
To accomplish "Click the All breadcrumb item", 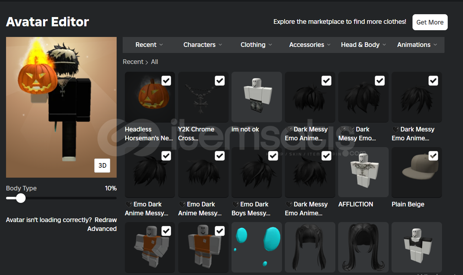I will pyautogui.click(x=154, y=62).
